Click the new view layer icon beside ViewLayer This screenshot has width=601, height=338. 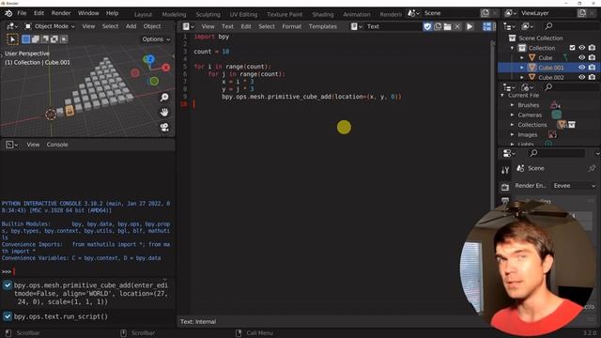click(582, 13)
